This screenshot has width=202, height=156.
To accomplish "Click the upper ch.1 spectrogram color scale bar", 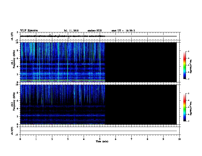I will [x=184, y=65].
